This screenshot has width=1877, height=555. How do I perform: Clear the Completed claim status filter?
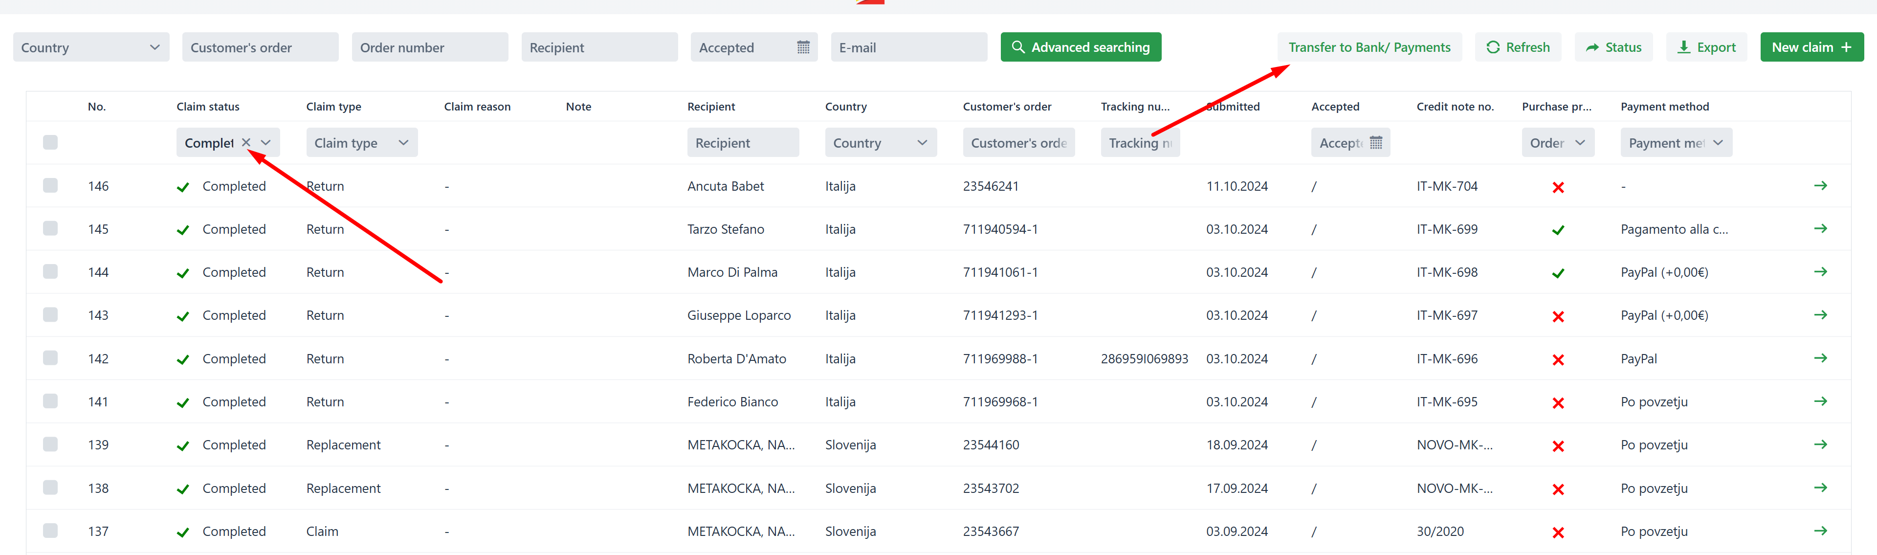coord(246,143)
